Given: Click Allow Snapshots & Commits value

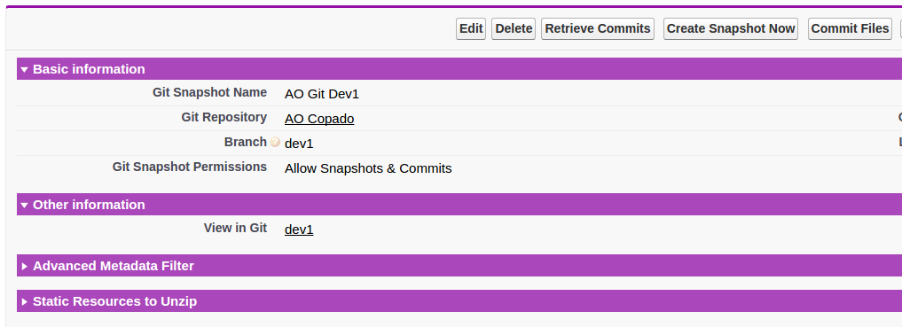Looking at the screenshot, I should 368,168.
